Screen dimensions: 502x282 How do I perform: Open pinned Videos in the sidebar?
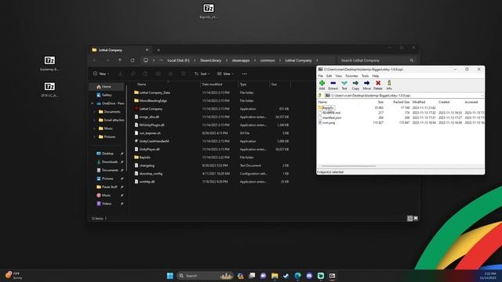tap(107, 204)
